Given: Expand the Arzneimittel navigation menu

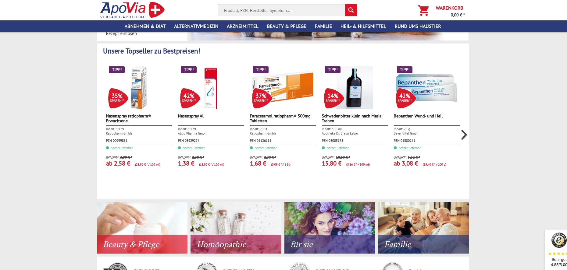Looking at the screenshot, I should point(242,26).
